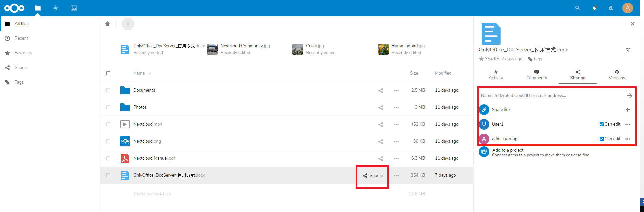The image size is (644, 212).
Task: Open the Gallery app in top bar
Action: click(x=74, y=8)
